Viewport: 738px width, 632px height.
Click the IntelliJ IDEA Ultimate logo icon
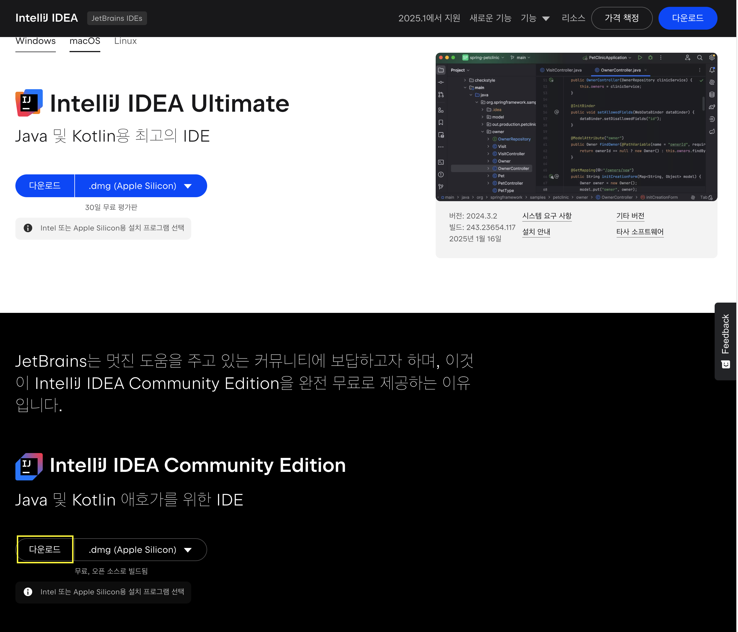[x=29, y=103]
